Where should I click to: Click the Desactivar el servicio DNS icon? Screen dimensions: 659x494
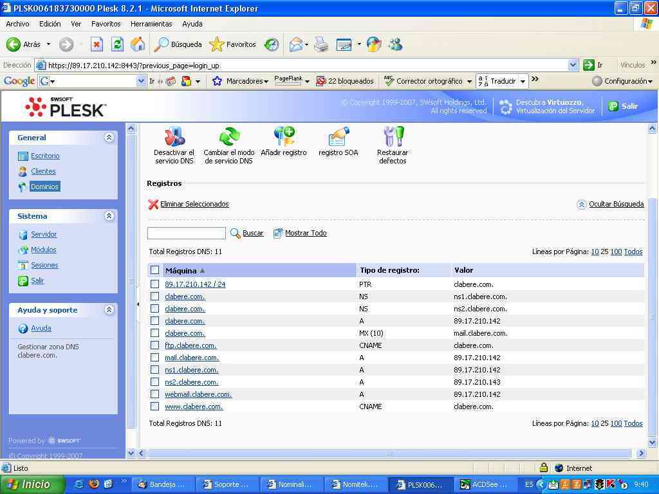174,136
